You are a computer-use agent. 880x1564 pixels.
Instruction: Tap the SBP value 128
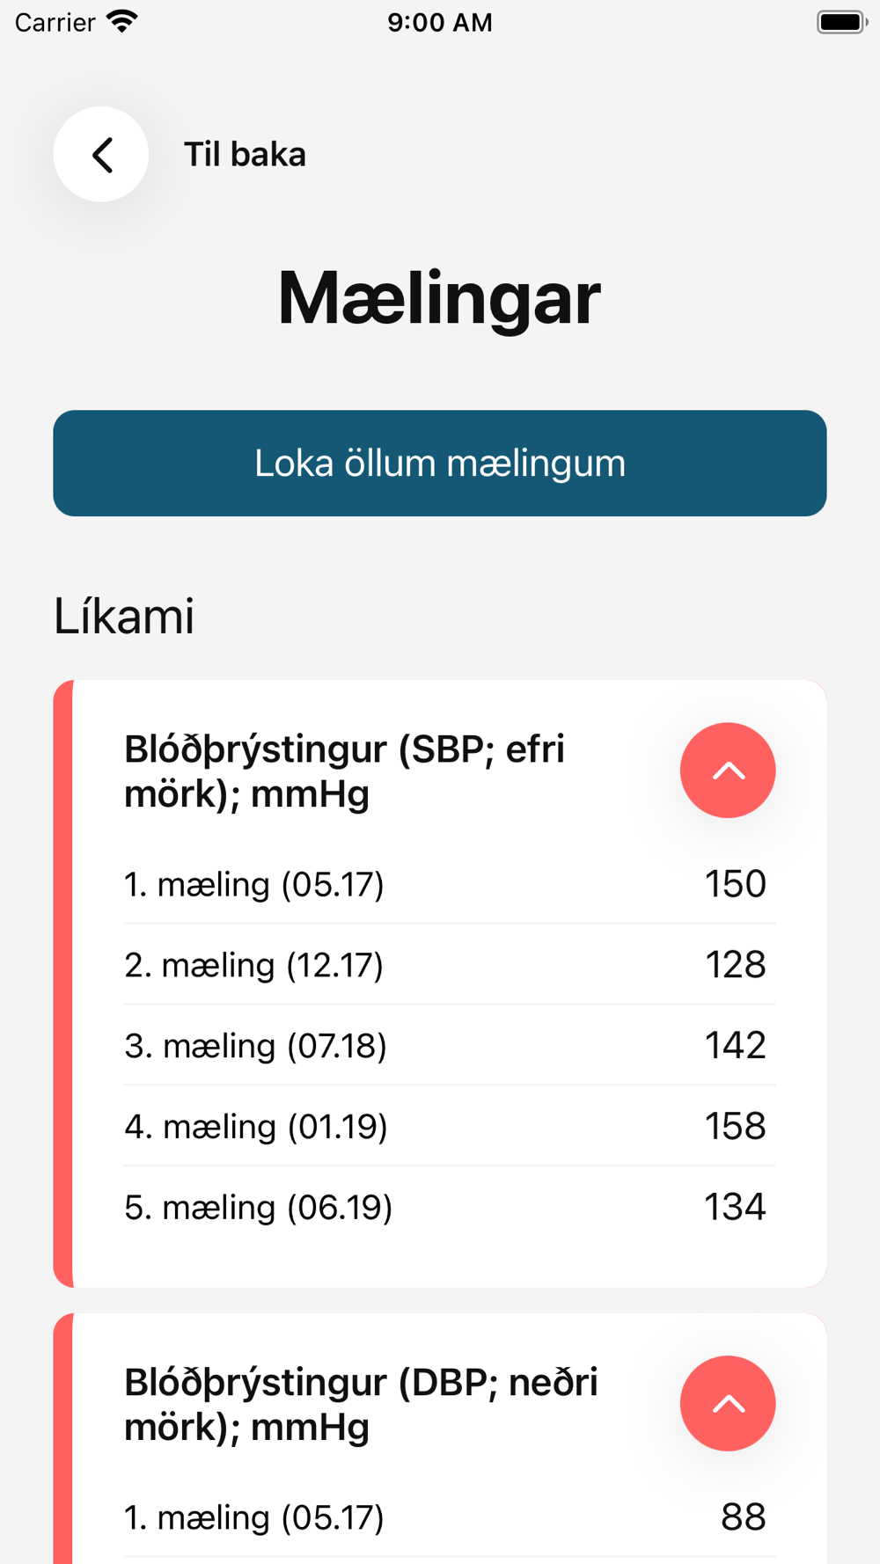pyautogui.click(x=735, y=965)
